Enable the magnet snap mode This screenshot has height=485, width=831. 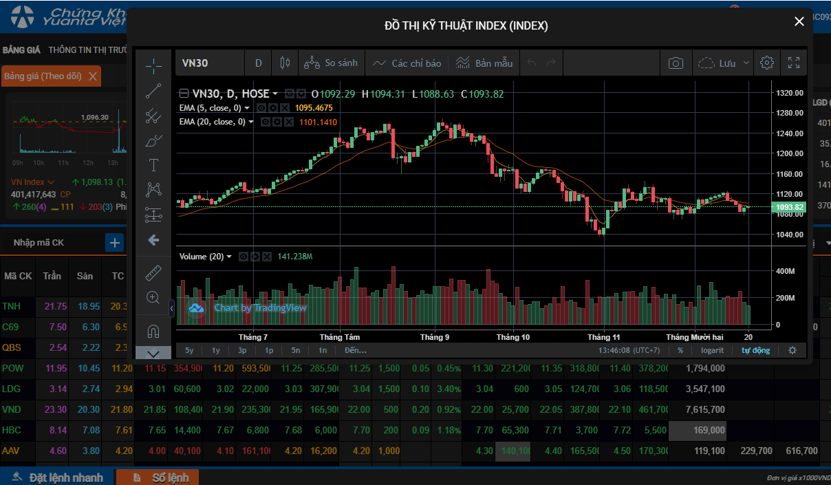153,332
